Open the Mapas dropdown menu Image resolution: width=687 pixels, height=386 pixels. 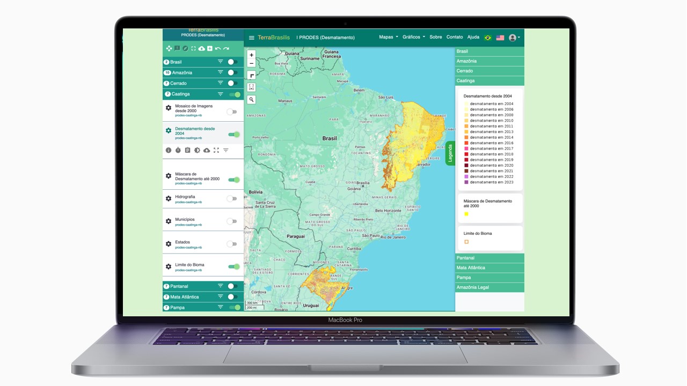pos(389,38)
